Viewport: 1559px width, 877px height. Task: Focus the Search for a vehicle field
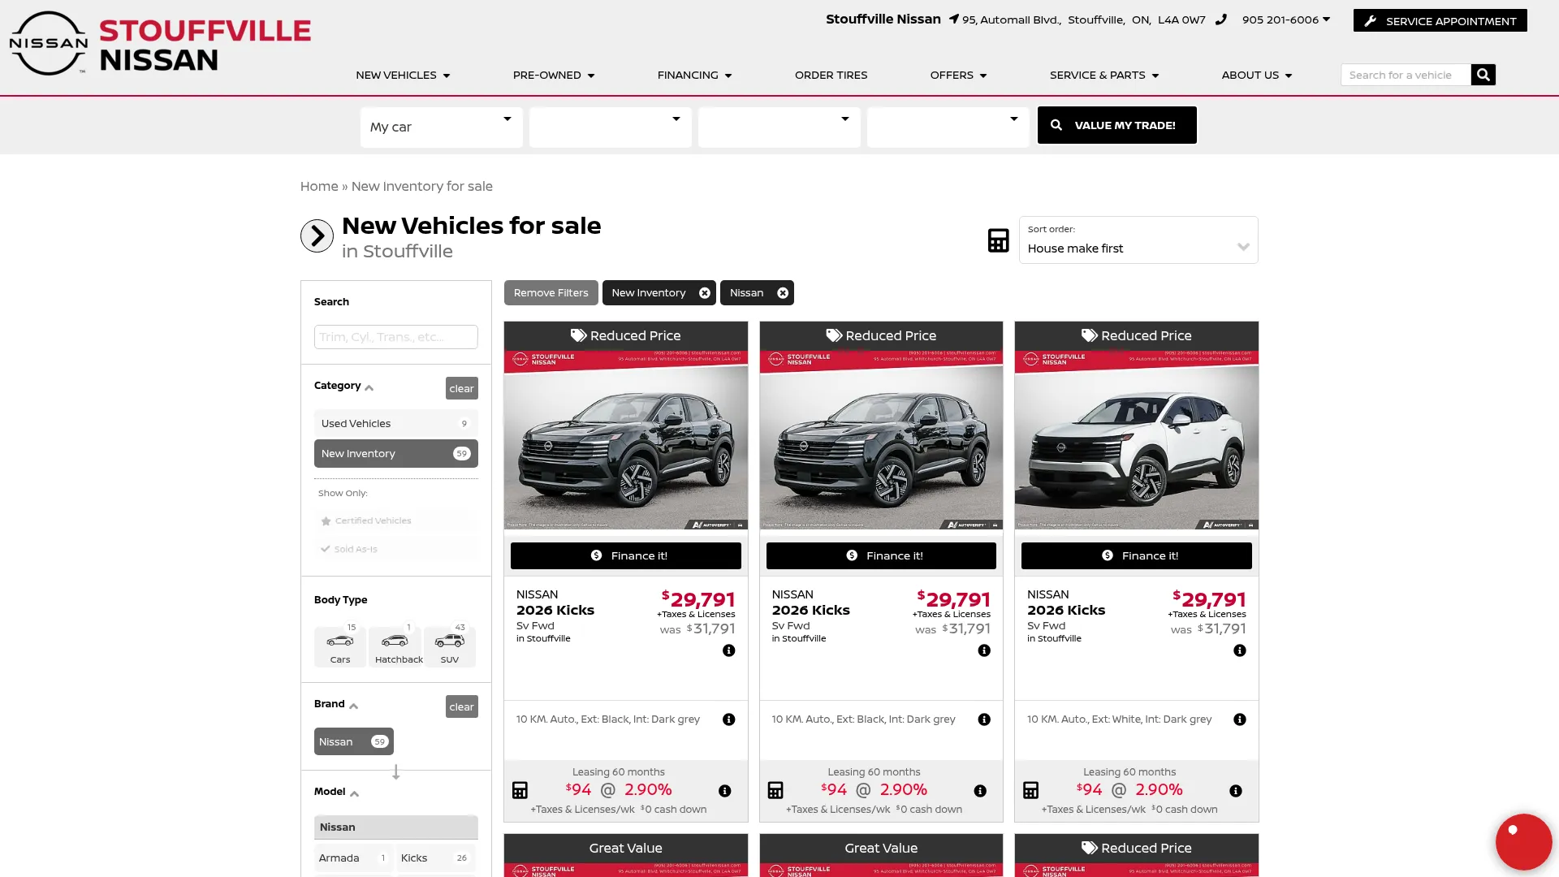1406,75
